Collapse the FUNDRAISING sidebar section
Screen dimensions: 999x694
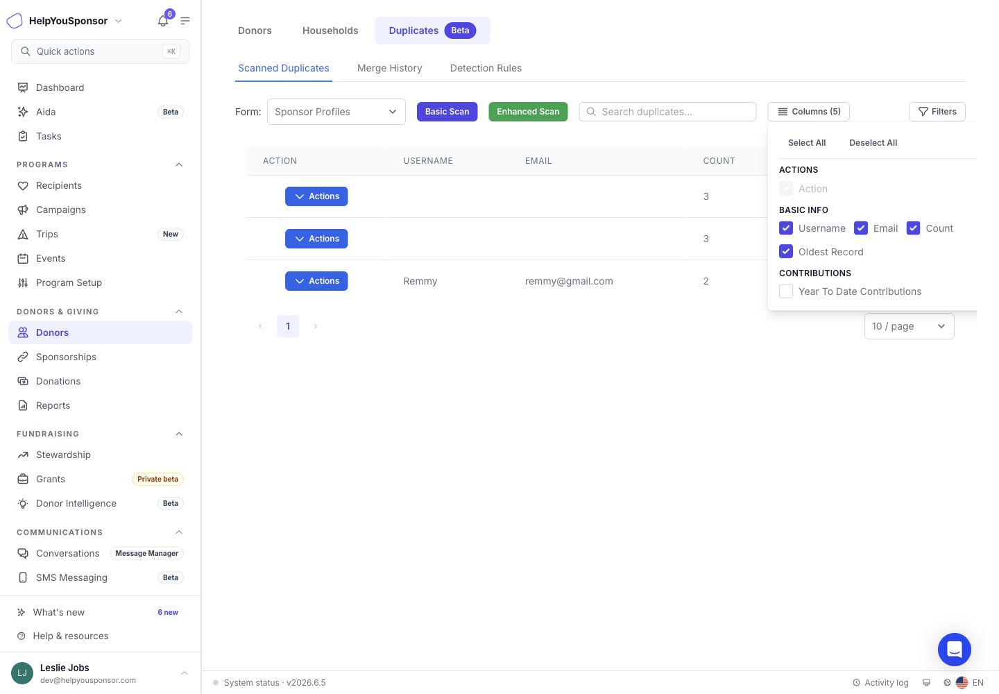pos(179,434)
